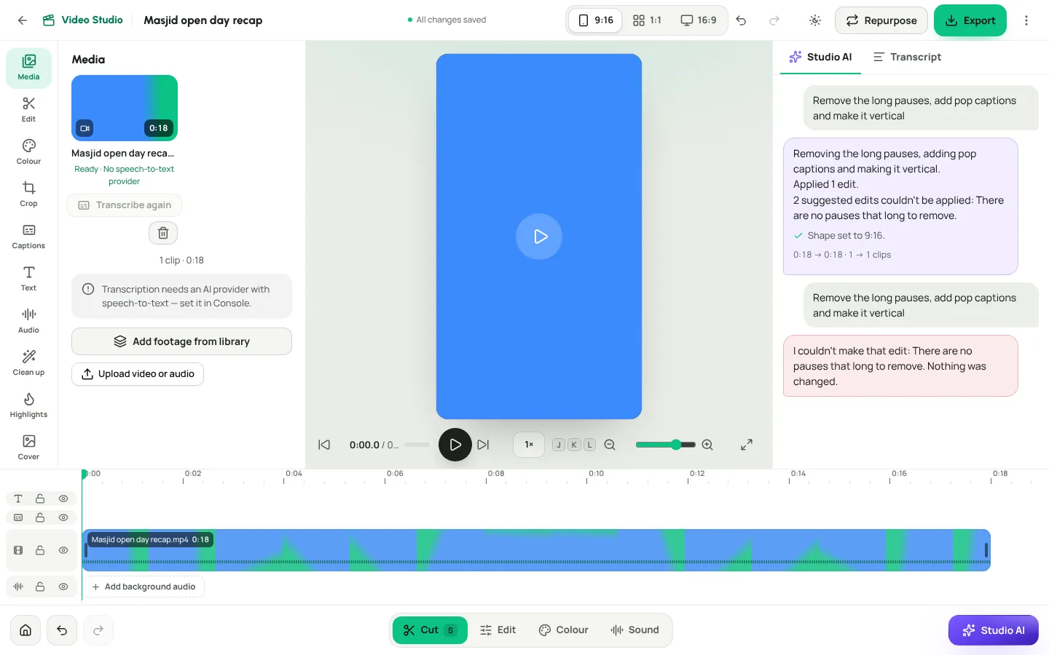Image resolution: width=1049 pixels, height=655 pixels.
Task: Select the Masjid open day recap media thumbnail
Action: click(125, 108)
